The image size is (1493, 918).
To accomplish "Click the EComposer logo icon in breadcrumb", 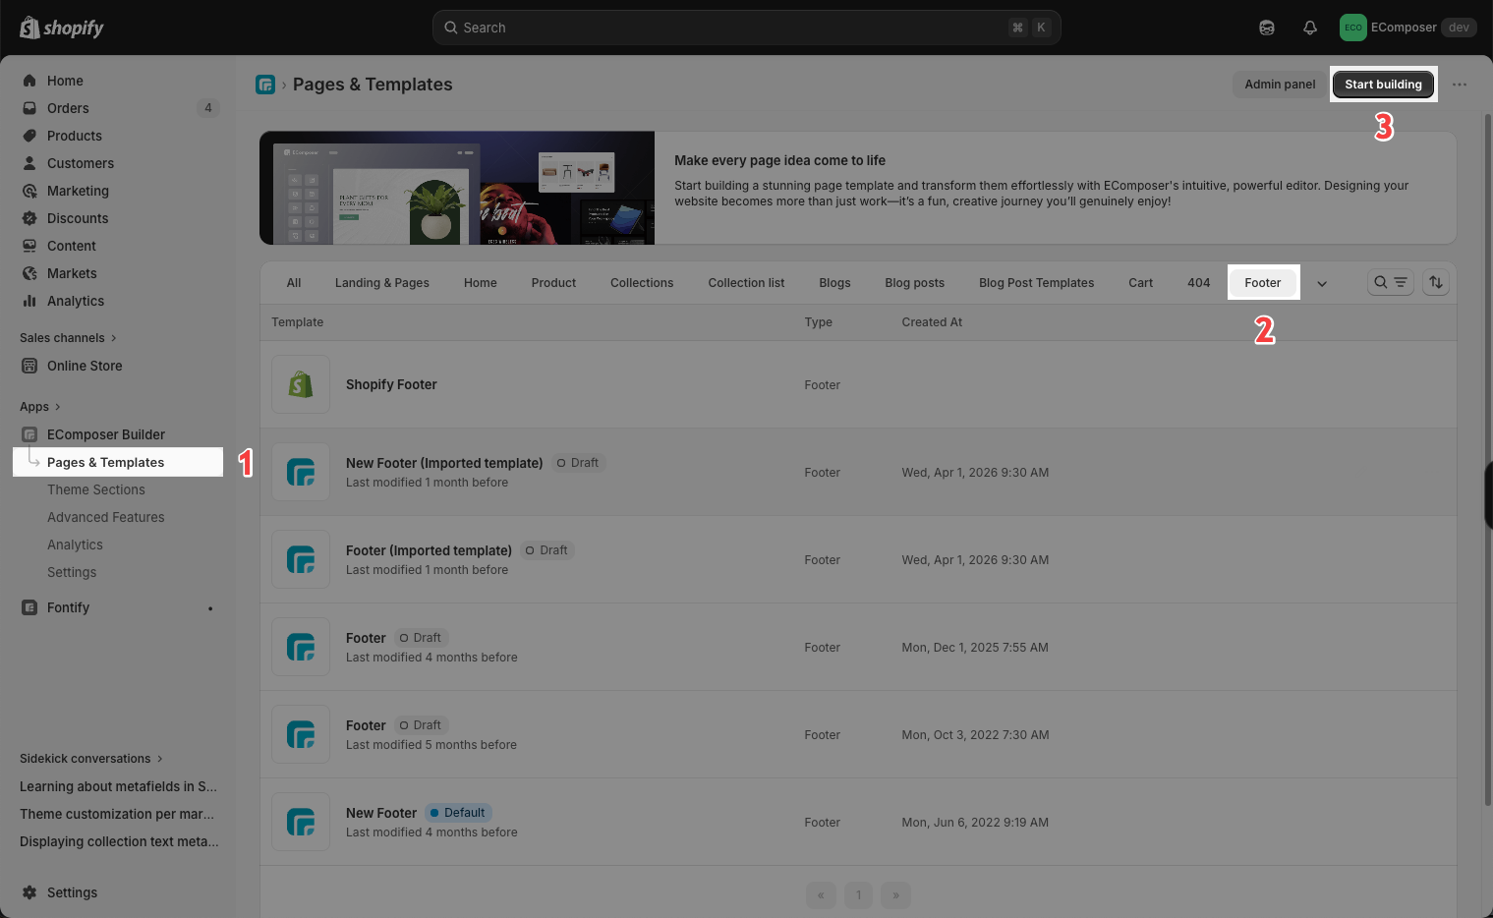I will click(265, 85).
